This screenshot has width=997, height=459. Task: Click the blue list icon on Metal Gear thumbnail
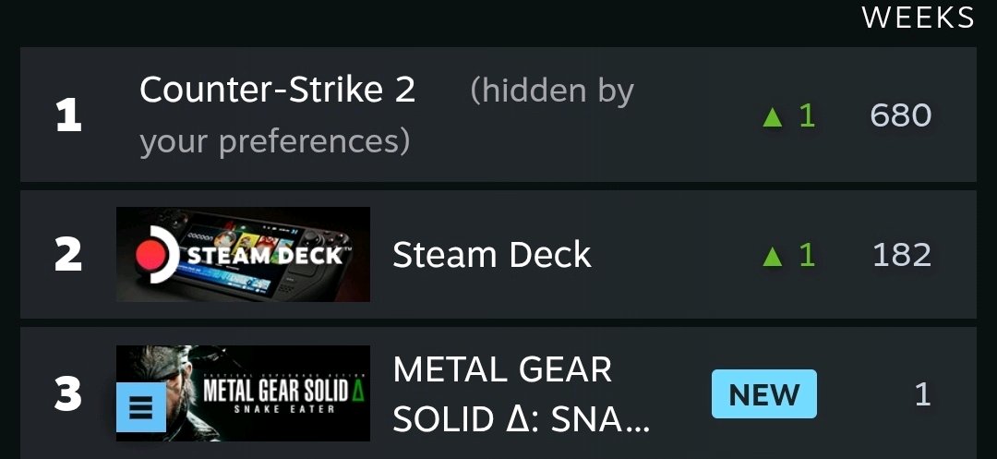140,408
